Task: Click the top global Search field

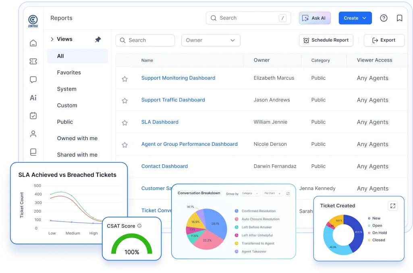Action: click(x=248, y=18)
